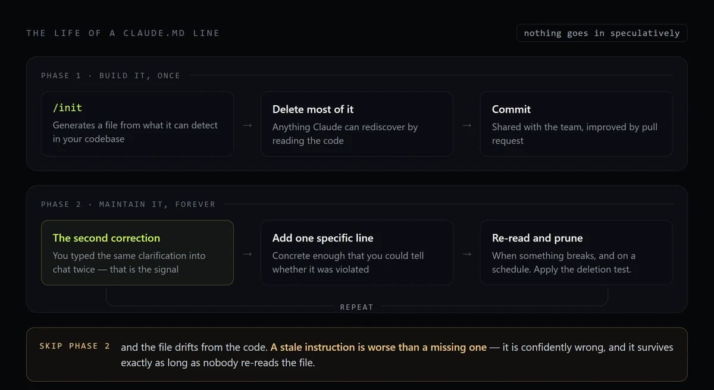
Task: Select the 'Delete most of it' card
Action: (x=357, y=124)
